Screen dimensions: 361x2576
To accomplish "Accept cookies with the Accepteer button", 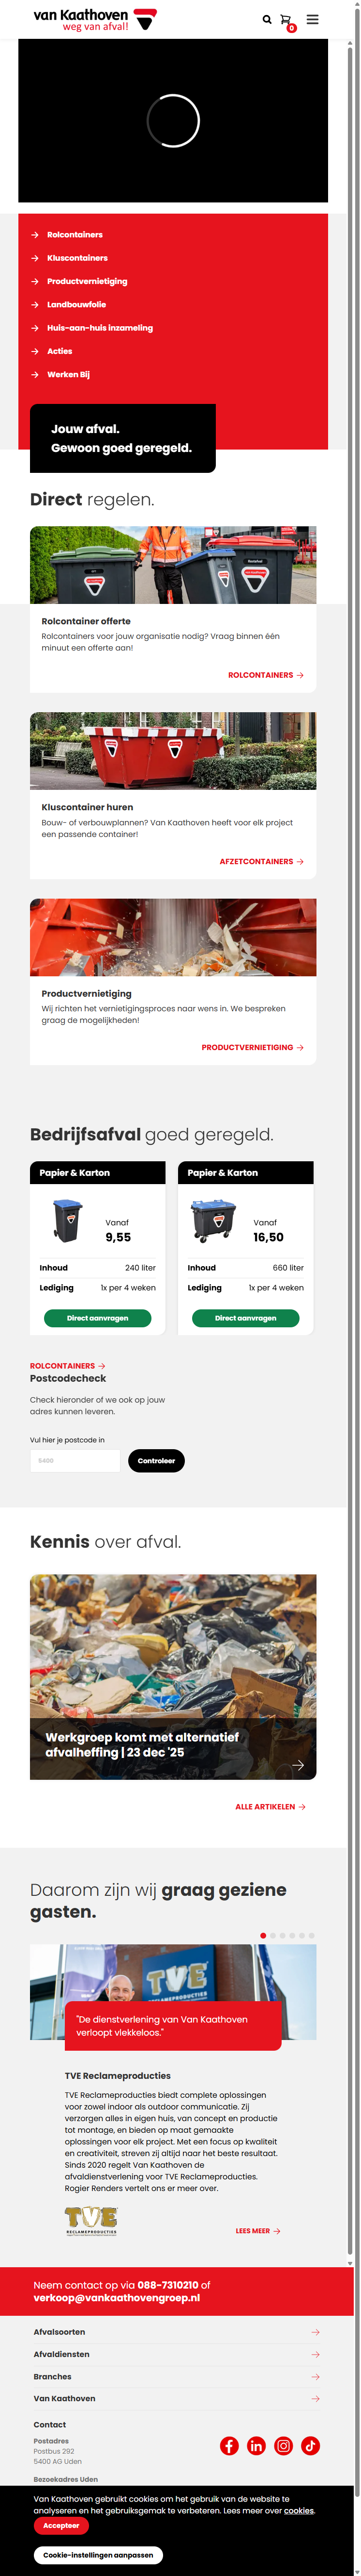I will click(x=61, y=2525).
